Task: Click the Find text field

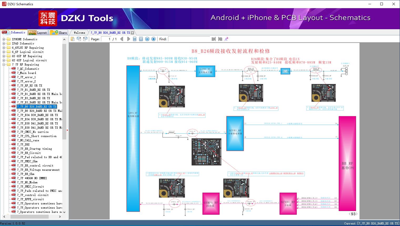Action: coord(189,39)
